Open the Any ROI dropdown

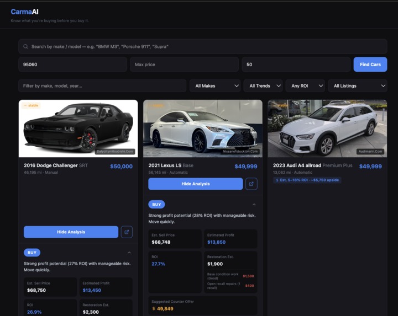click(x=305, y=86)
